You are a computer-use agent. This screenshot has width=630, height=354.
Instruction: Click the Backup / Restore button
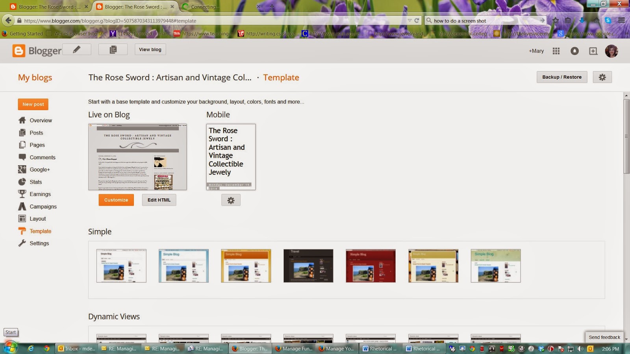coord(562,77)
